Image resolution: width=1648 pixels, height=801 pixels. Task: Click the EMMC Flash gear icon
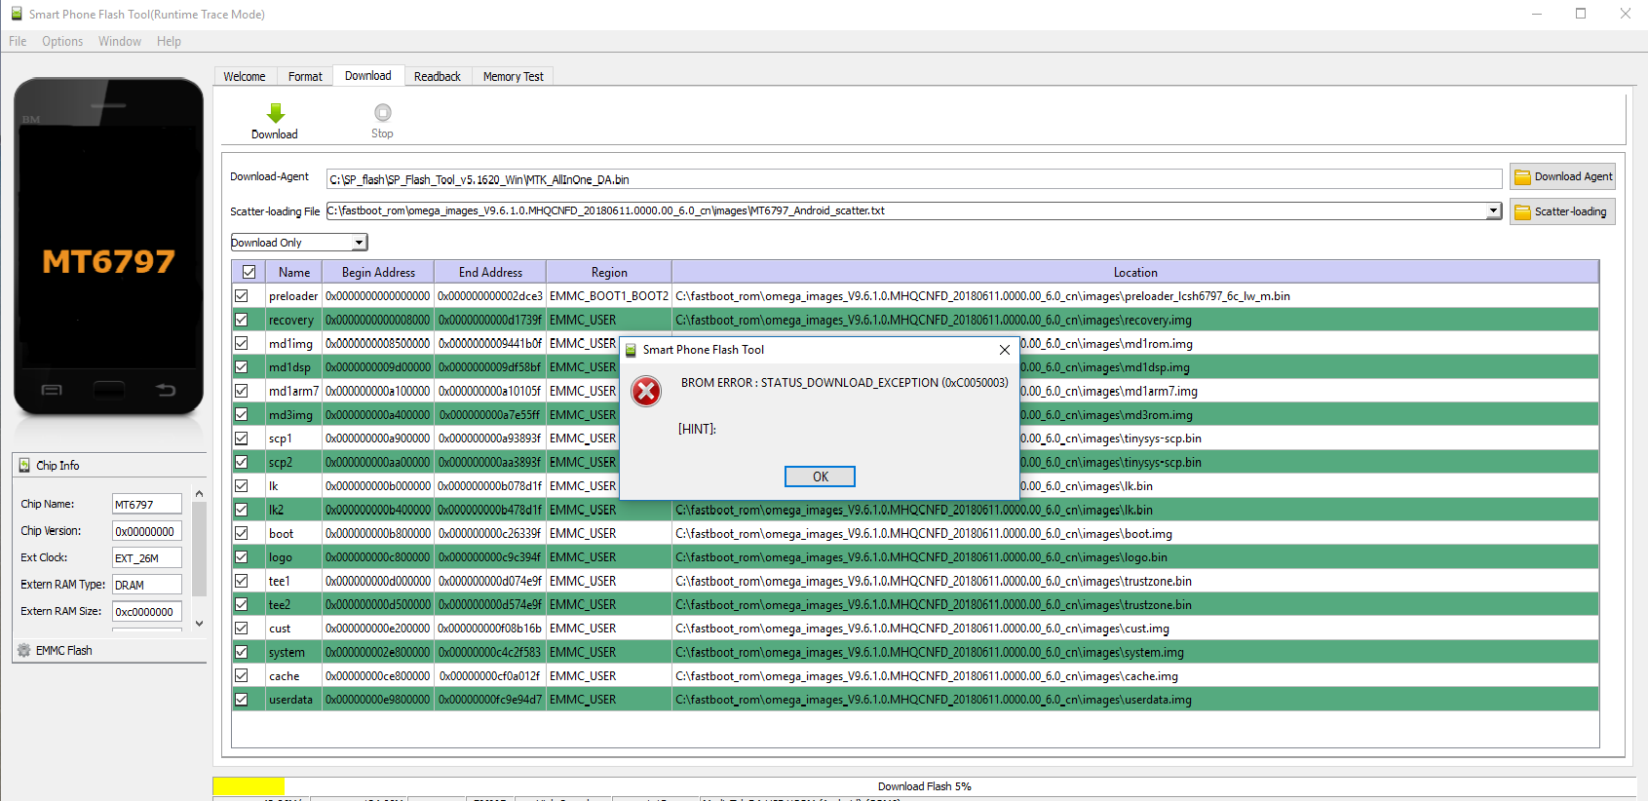pyautogui.click(x=24, y=650)
